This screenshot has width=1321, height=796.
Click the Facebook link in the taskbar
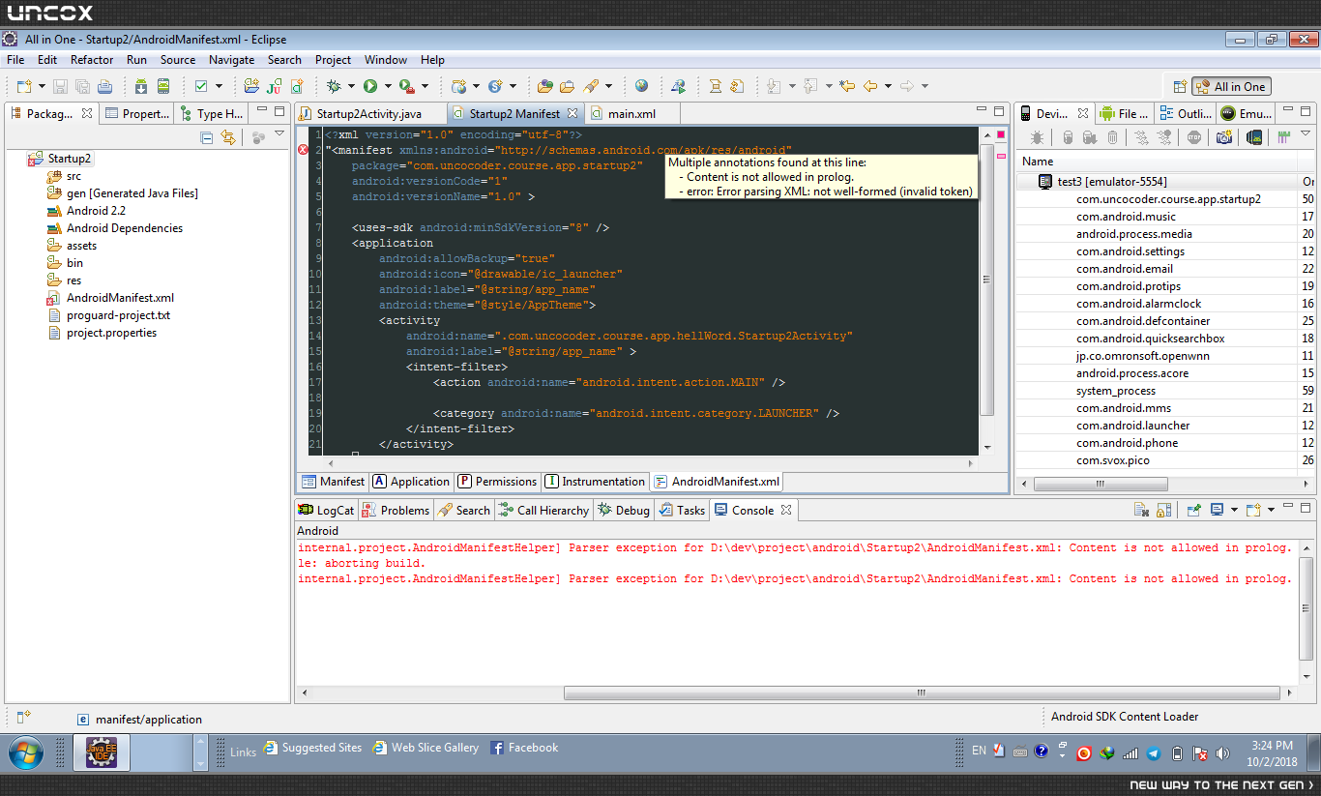point(524,748)
